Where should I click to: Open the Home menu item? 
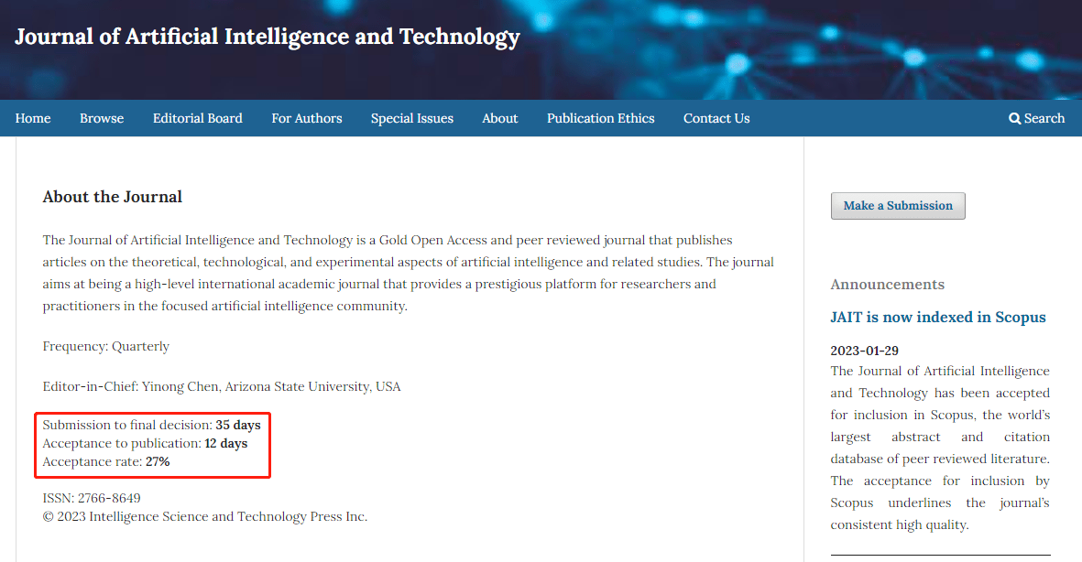click(x=33, y=119)
